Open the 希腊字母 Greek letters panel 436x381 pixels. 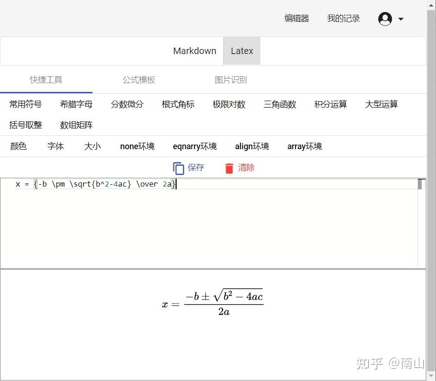(x=76, y=104)
